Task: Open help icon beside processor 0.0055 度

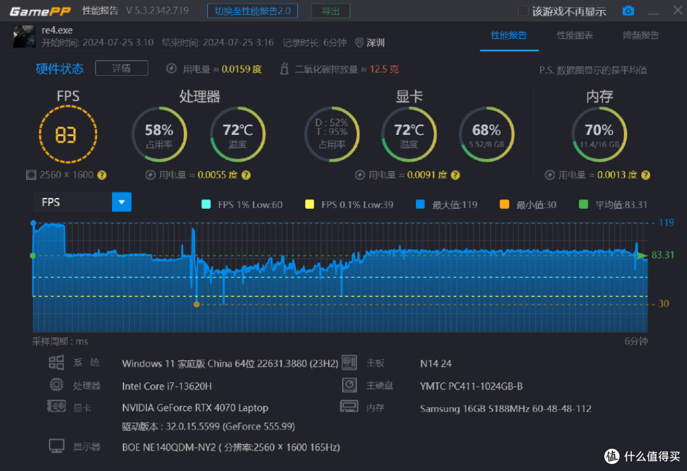Action: (246, 175)
